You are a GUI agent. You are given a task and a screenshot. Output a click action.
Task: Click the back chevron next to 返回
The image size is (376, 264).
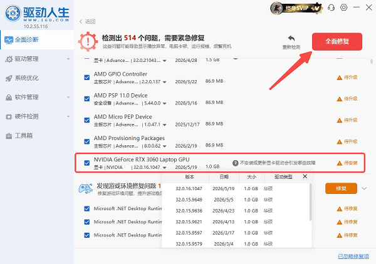click(x=81, y=21)
